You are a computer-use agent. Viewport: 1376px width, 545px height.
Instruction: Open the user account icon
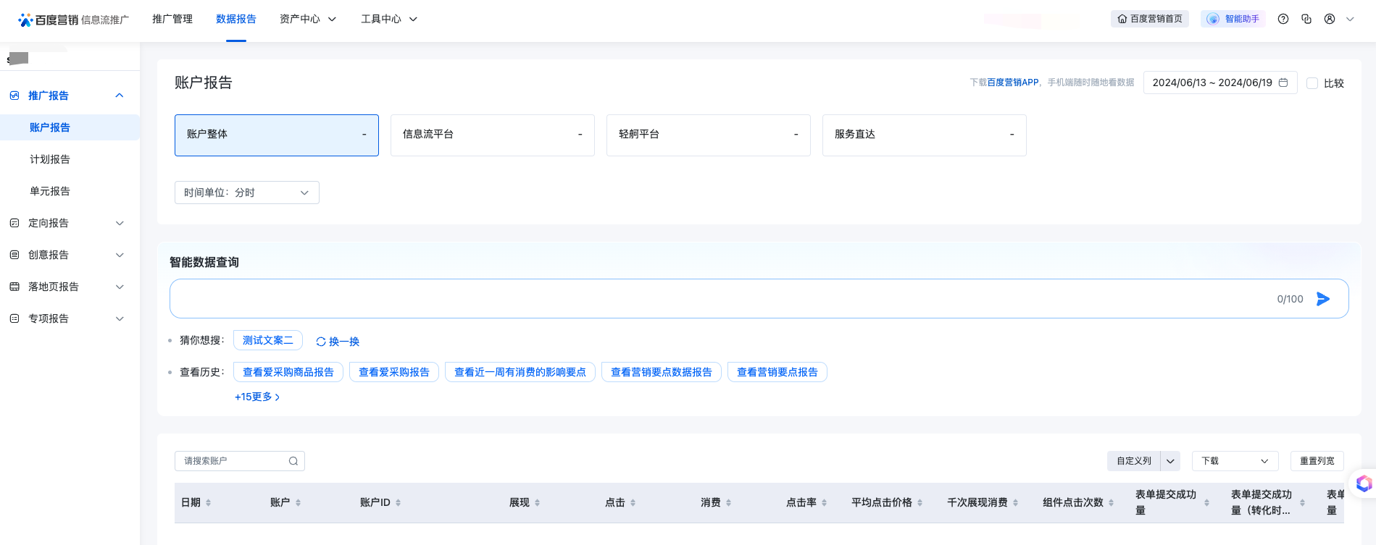tap(1330, 20)
